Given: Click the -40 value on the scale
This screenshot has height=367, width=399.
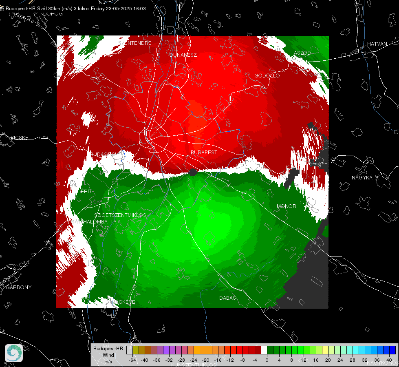Looking at the screenshot, I should click(145, 360).
